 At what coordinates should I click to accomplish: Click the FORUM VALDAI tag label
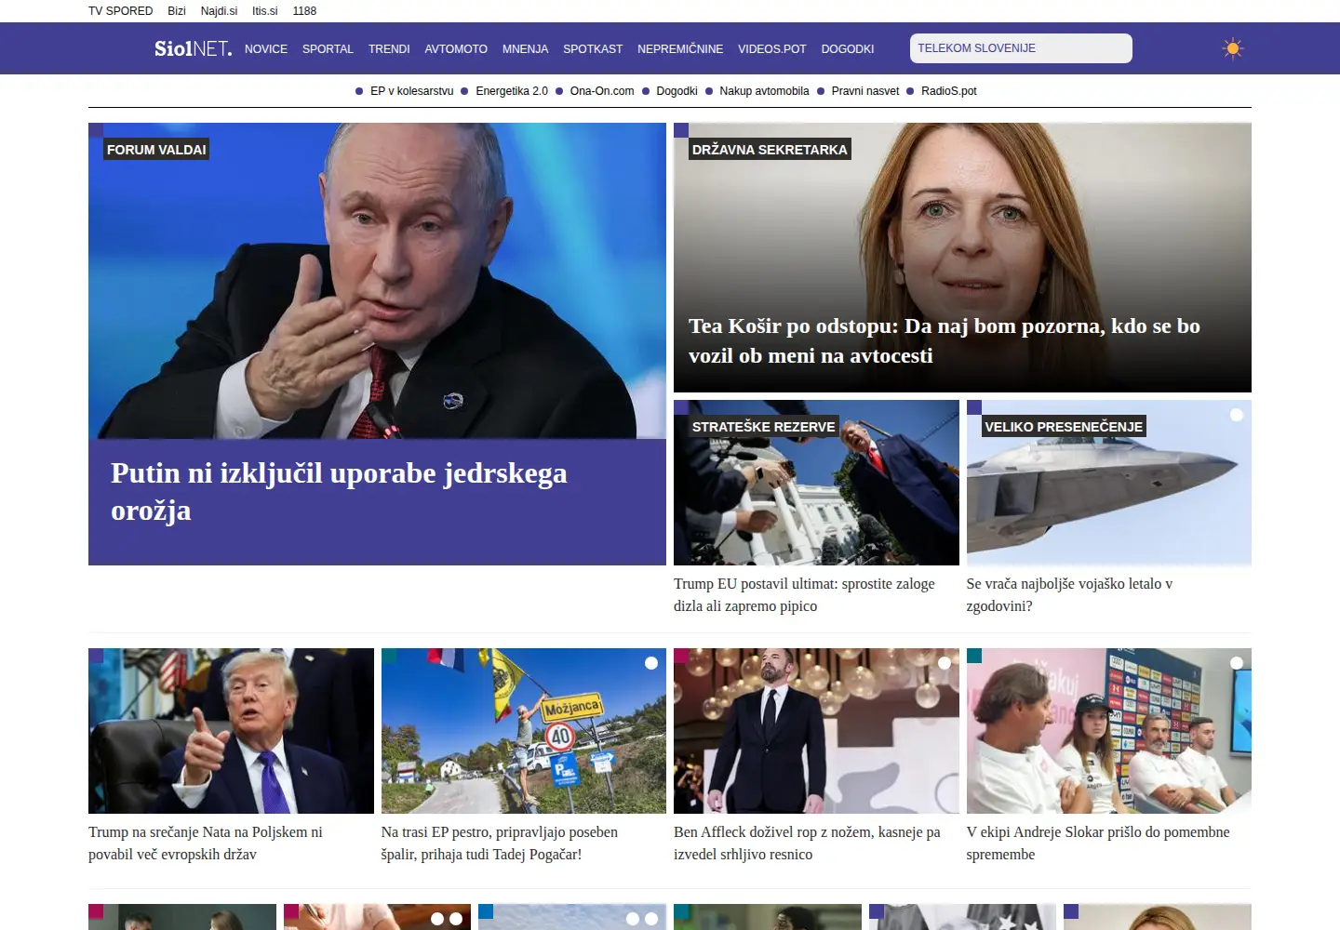coord(156,150)
